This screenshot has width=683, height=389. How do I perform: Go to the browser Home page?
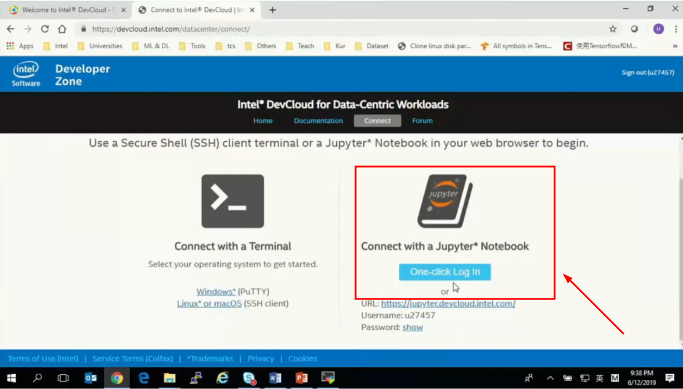62,29
